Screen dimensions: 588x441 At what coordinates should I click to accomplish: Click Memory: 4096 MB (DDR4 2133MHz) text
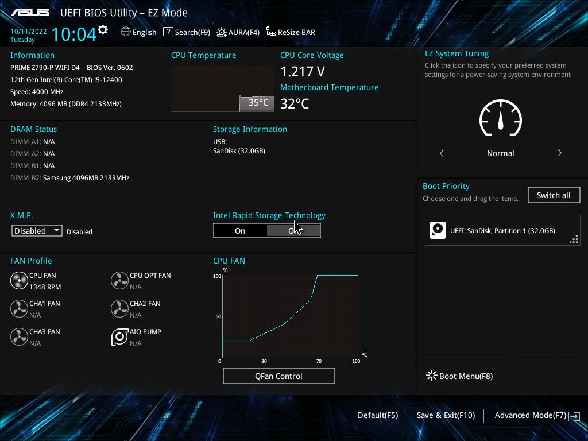tap(66, 104)
